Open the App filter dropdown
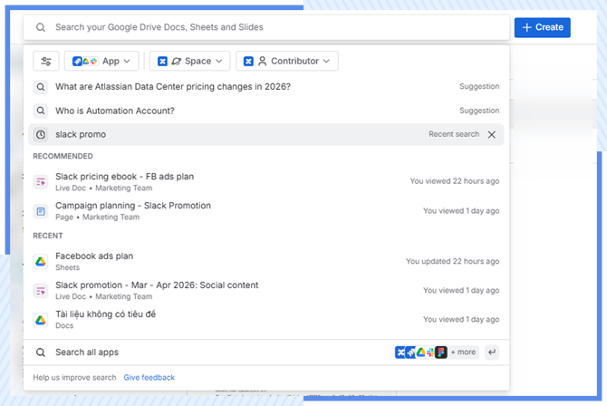 point(101,62)
